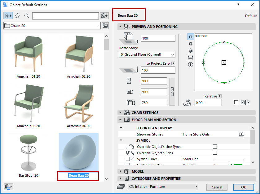Open the object library type selector icon

8,16
